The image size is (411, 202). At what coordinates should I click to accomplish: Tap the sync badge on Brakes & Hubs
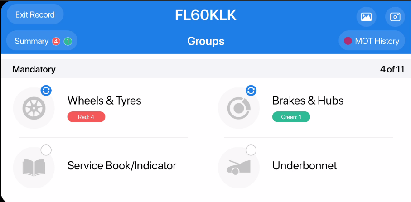click(x=251, y=90)
